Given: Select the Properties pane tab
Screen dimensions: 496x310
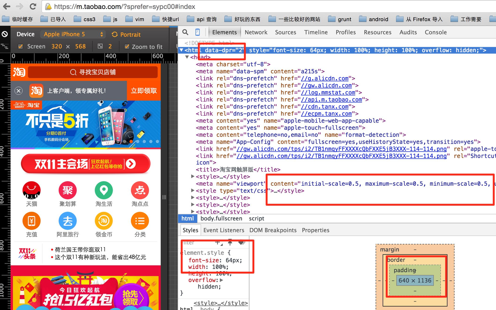Looking at the screenshot, I should [315, 230].
